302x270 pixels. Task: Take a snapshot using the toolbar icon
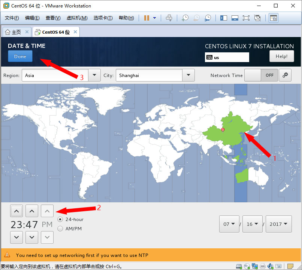(185, 18)
